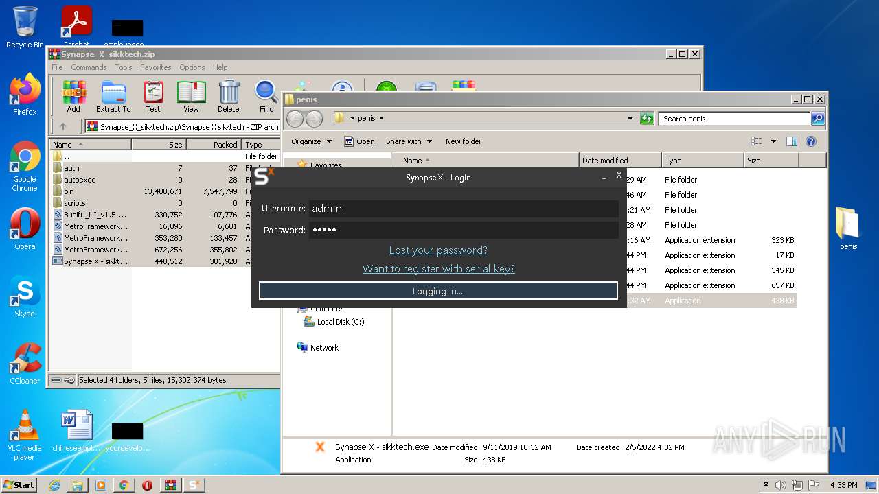The image size is (879, 494).
Task: Open the Recycle Bin icon
Action: (25, 27)
